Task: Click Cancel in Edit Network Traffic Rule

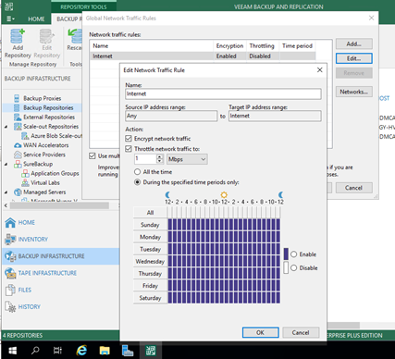Action: pyautogui.click(x=301, y=332)
